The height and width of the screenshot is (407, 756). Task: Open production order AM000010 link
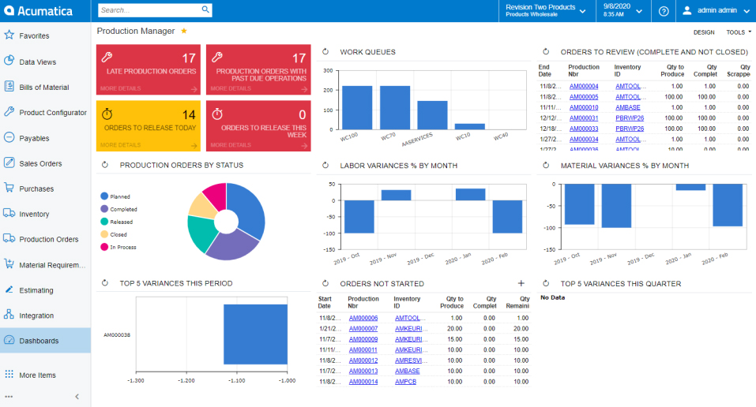[584, 107]
